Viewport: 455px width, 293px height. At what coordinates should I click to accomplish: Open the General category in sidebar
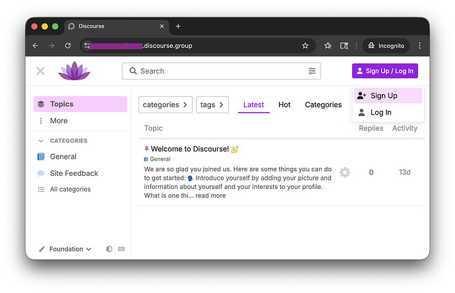[80, 157]
